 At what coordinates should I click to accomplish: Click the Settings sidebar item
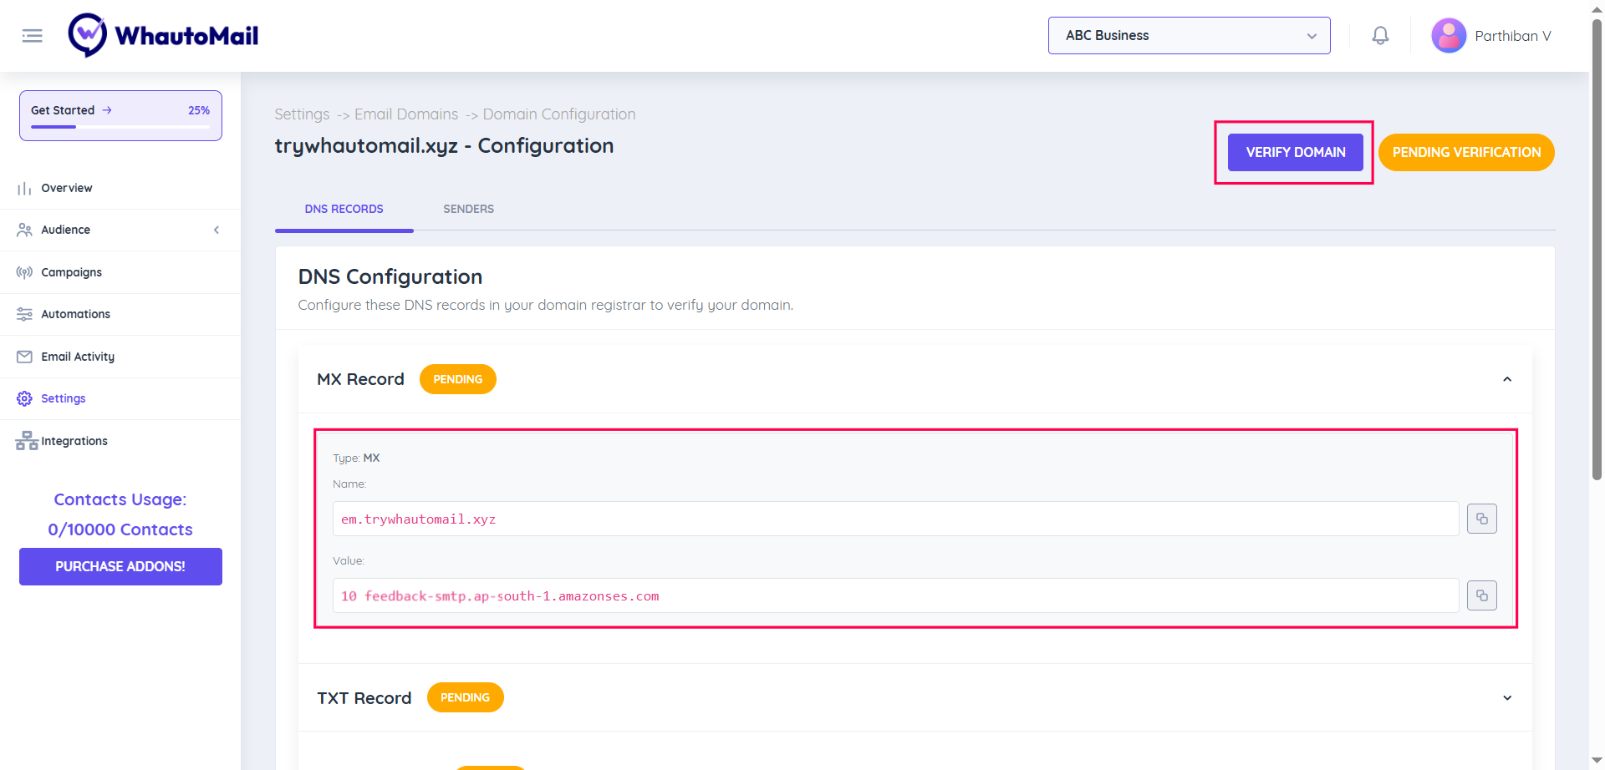[x=63, y=398]
